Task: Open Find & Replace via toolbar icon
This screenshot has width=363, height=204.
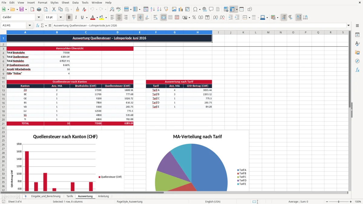Action: pyautogui.click(x=112, y=9)
